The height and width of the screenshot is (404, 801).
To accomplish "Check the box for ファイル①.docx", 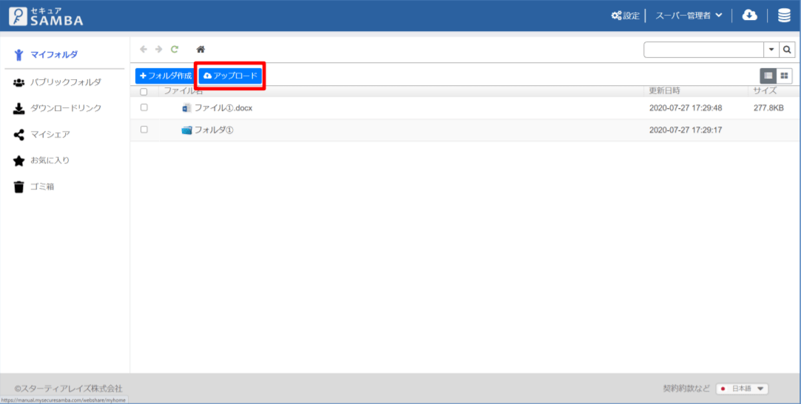I will [x=143, y=108].
